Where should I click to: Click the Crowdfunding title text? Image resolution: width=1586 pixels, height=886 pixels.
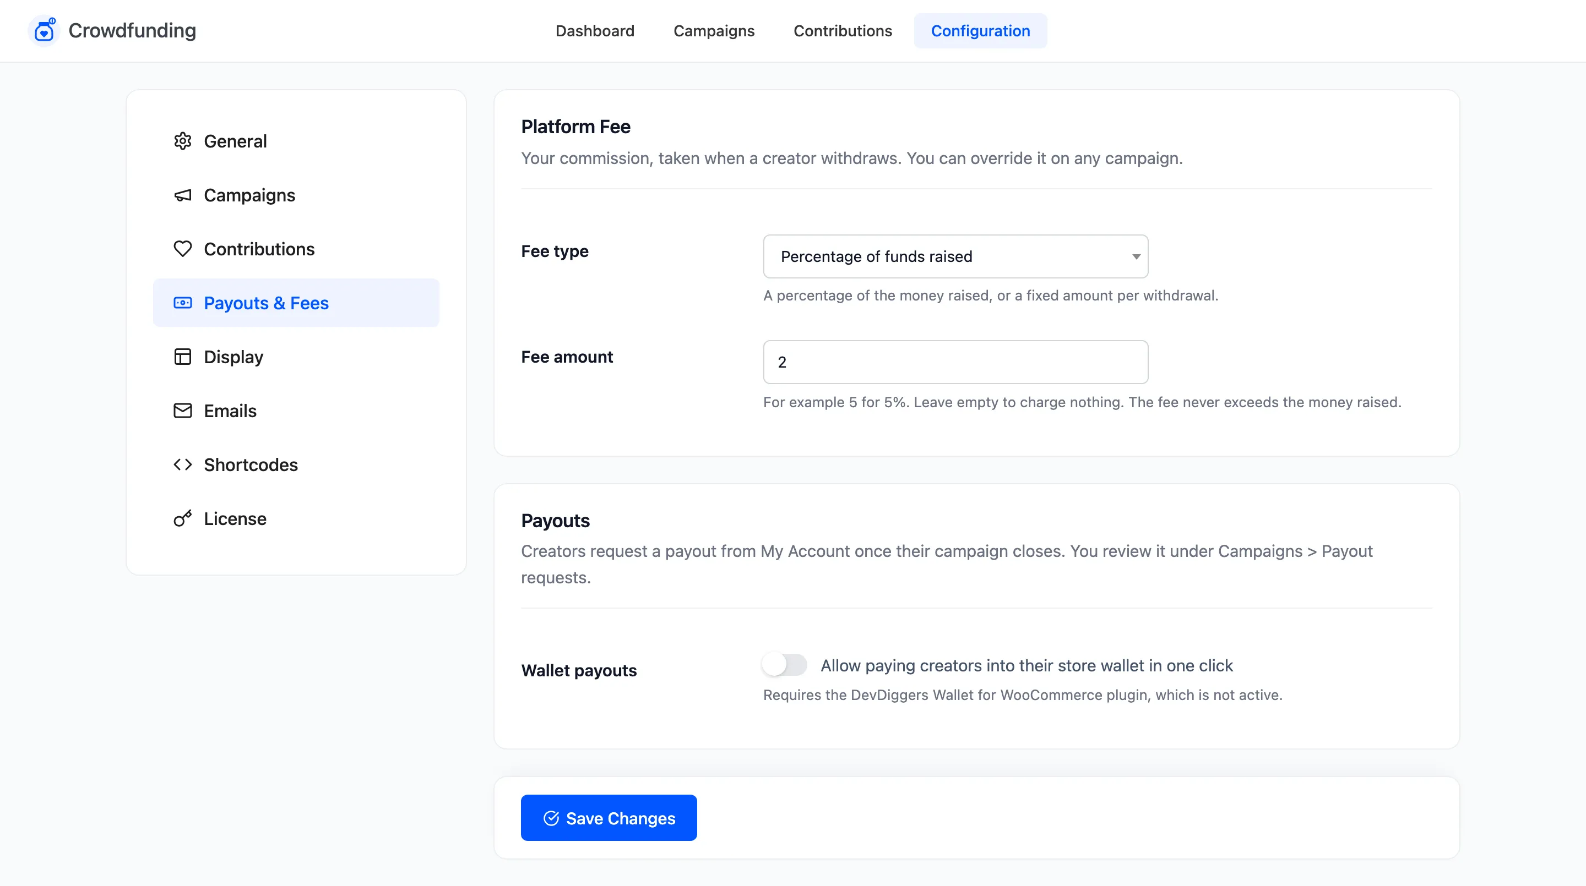pos(132,30)
